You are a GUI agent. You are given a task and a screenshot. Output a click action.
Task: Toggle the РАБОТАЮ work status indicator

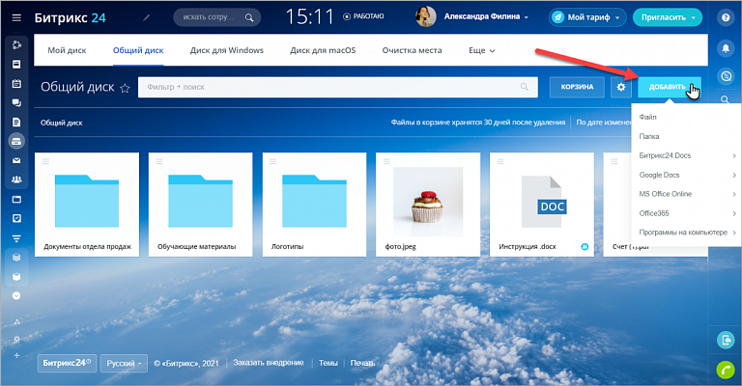(363, 16)
